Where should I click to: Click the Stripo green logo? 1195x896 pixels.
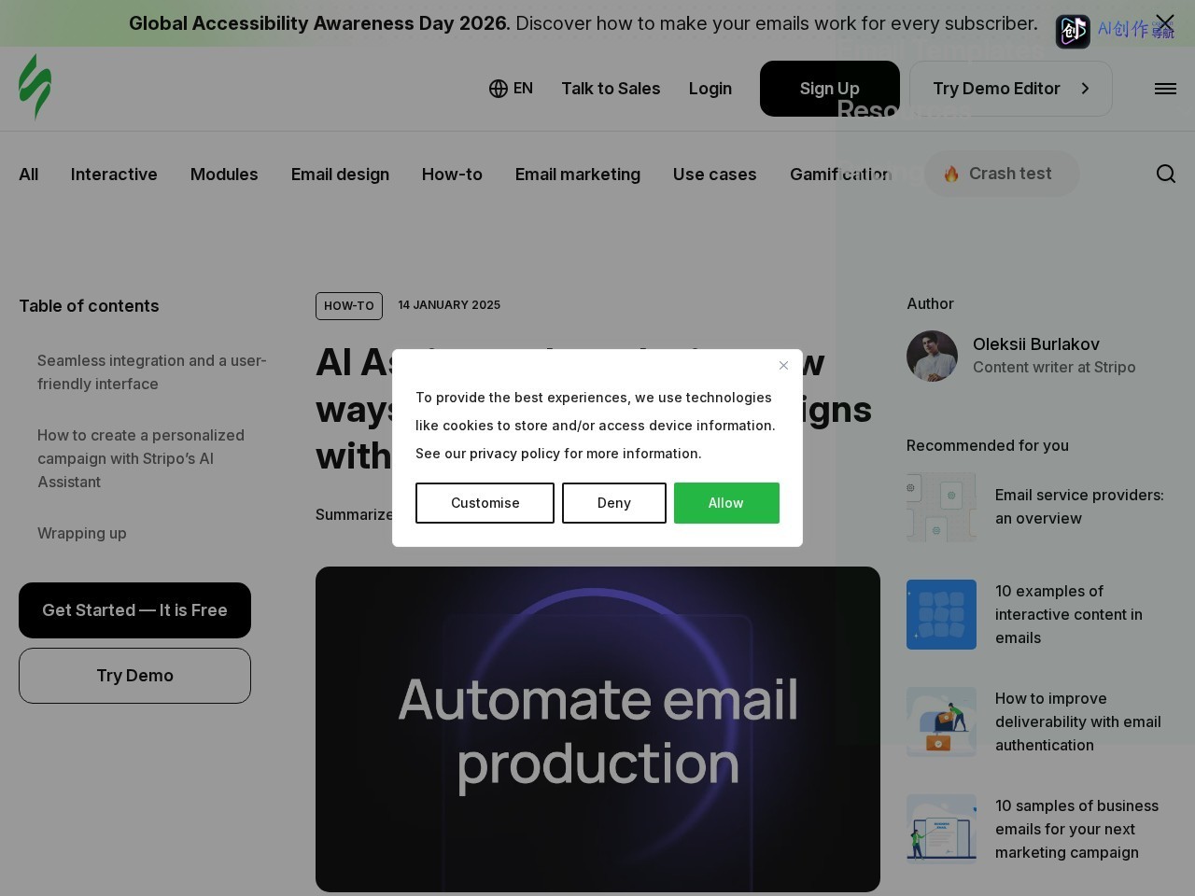35,87
